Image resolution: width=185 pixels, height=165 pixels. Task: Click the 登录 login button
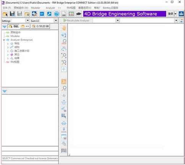coord(171,14)
